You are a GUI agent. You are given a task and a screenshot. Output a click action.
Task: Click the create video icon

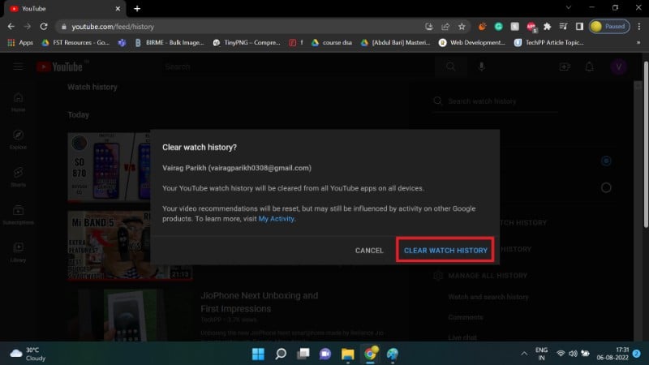565,67
